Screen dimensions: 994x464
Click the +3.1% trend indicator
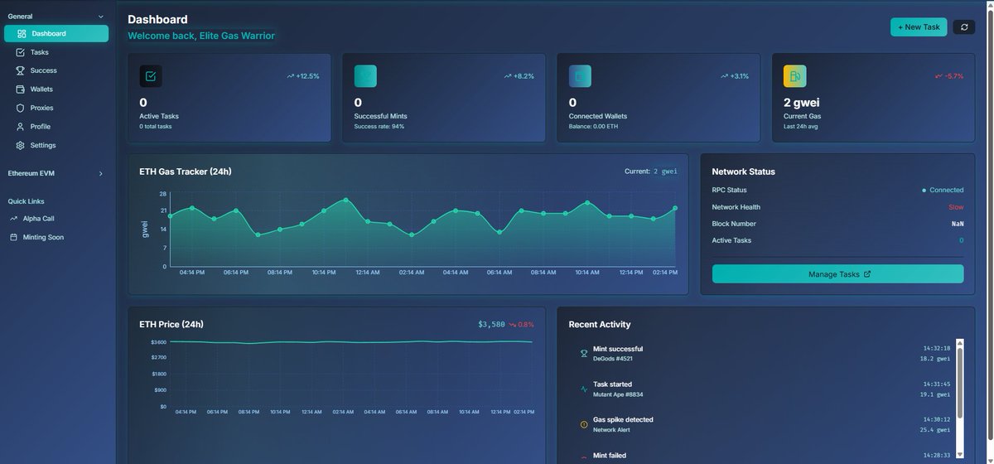tap(733, 76)
